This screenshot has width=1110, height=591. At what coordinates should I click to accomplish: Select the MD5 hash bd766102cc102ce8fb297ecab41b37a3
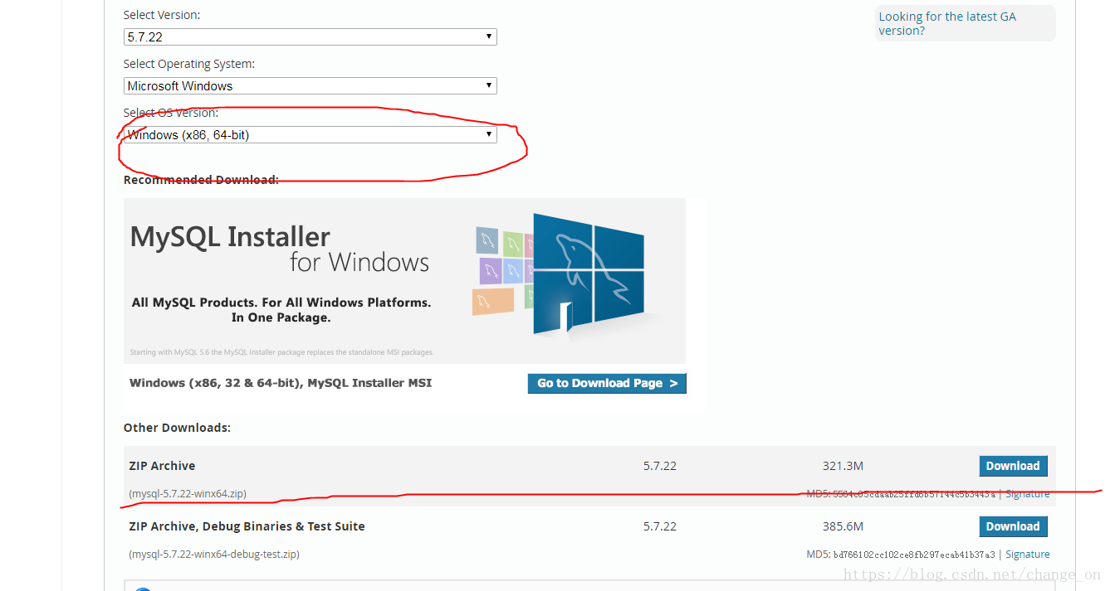tap(914, 555)
